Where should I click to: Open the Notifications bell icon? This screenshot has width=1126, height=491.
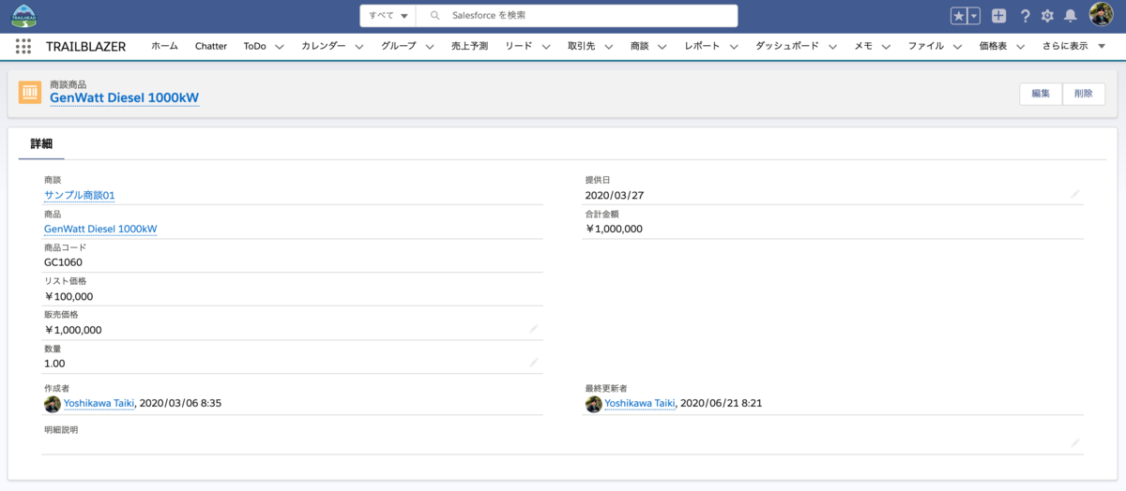pos(1070,16)
